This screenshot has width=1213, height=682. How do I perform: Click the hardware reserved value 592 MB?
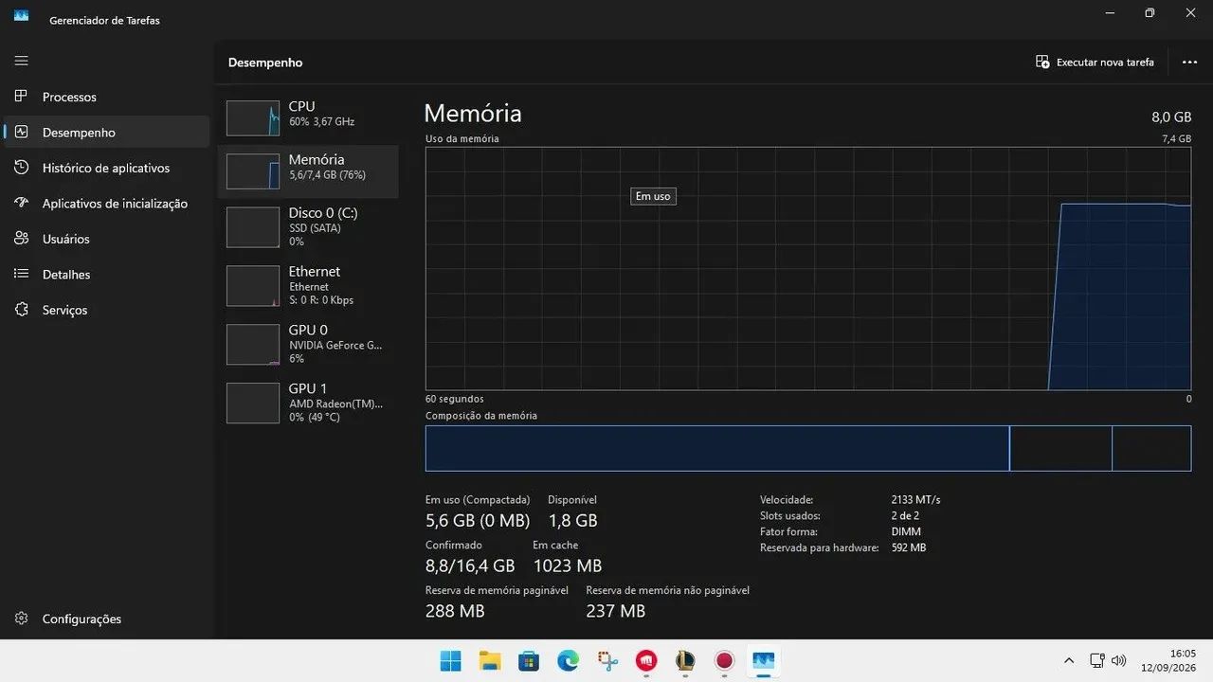tap(909, 547)
